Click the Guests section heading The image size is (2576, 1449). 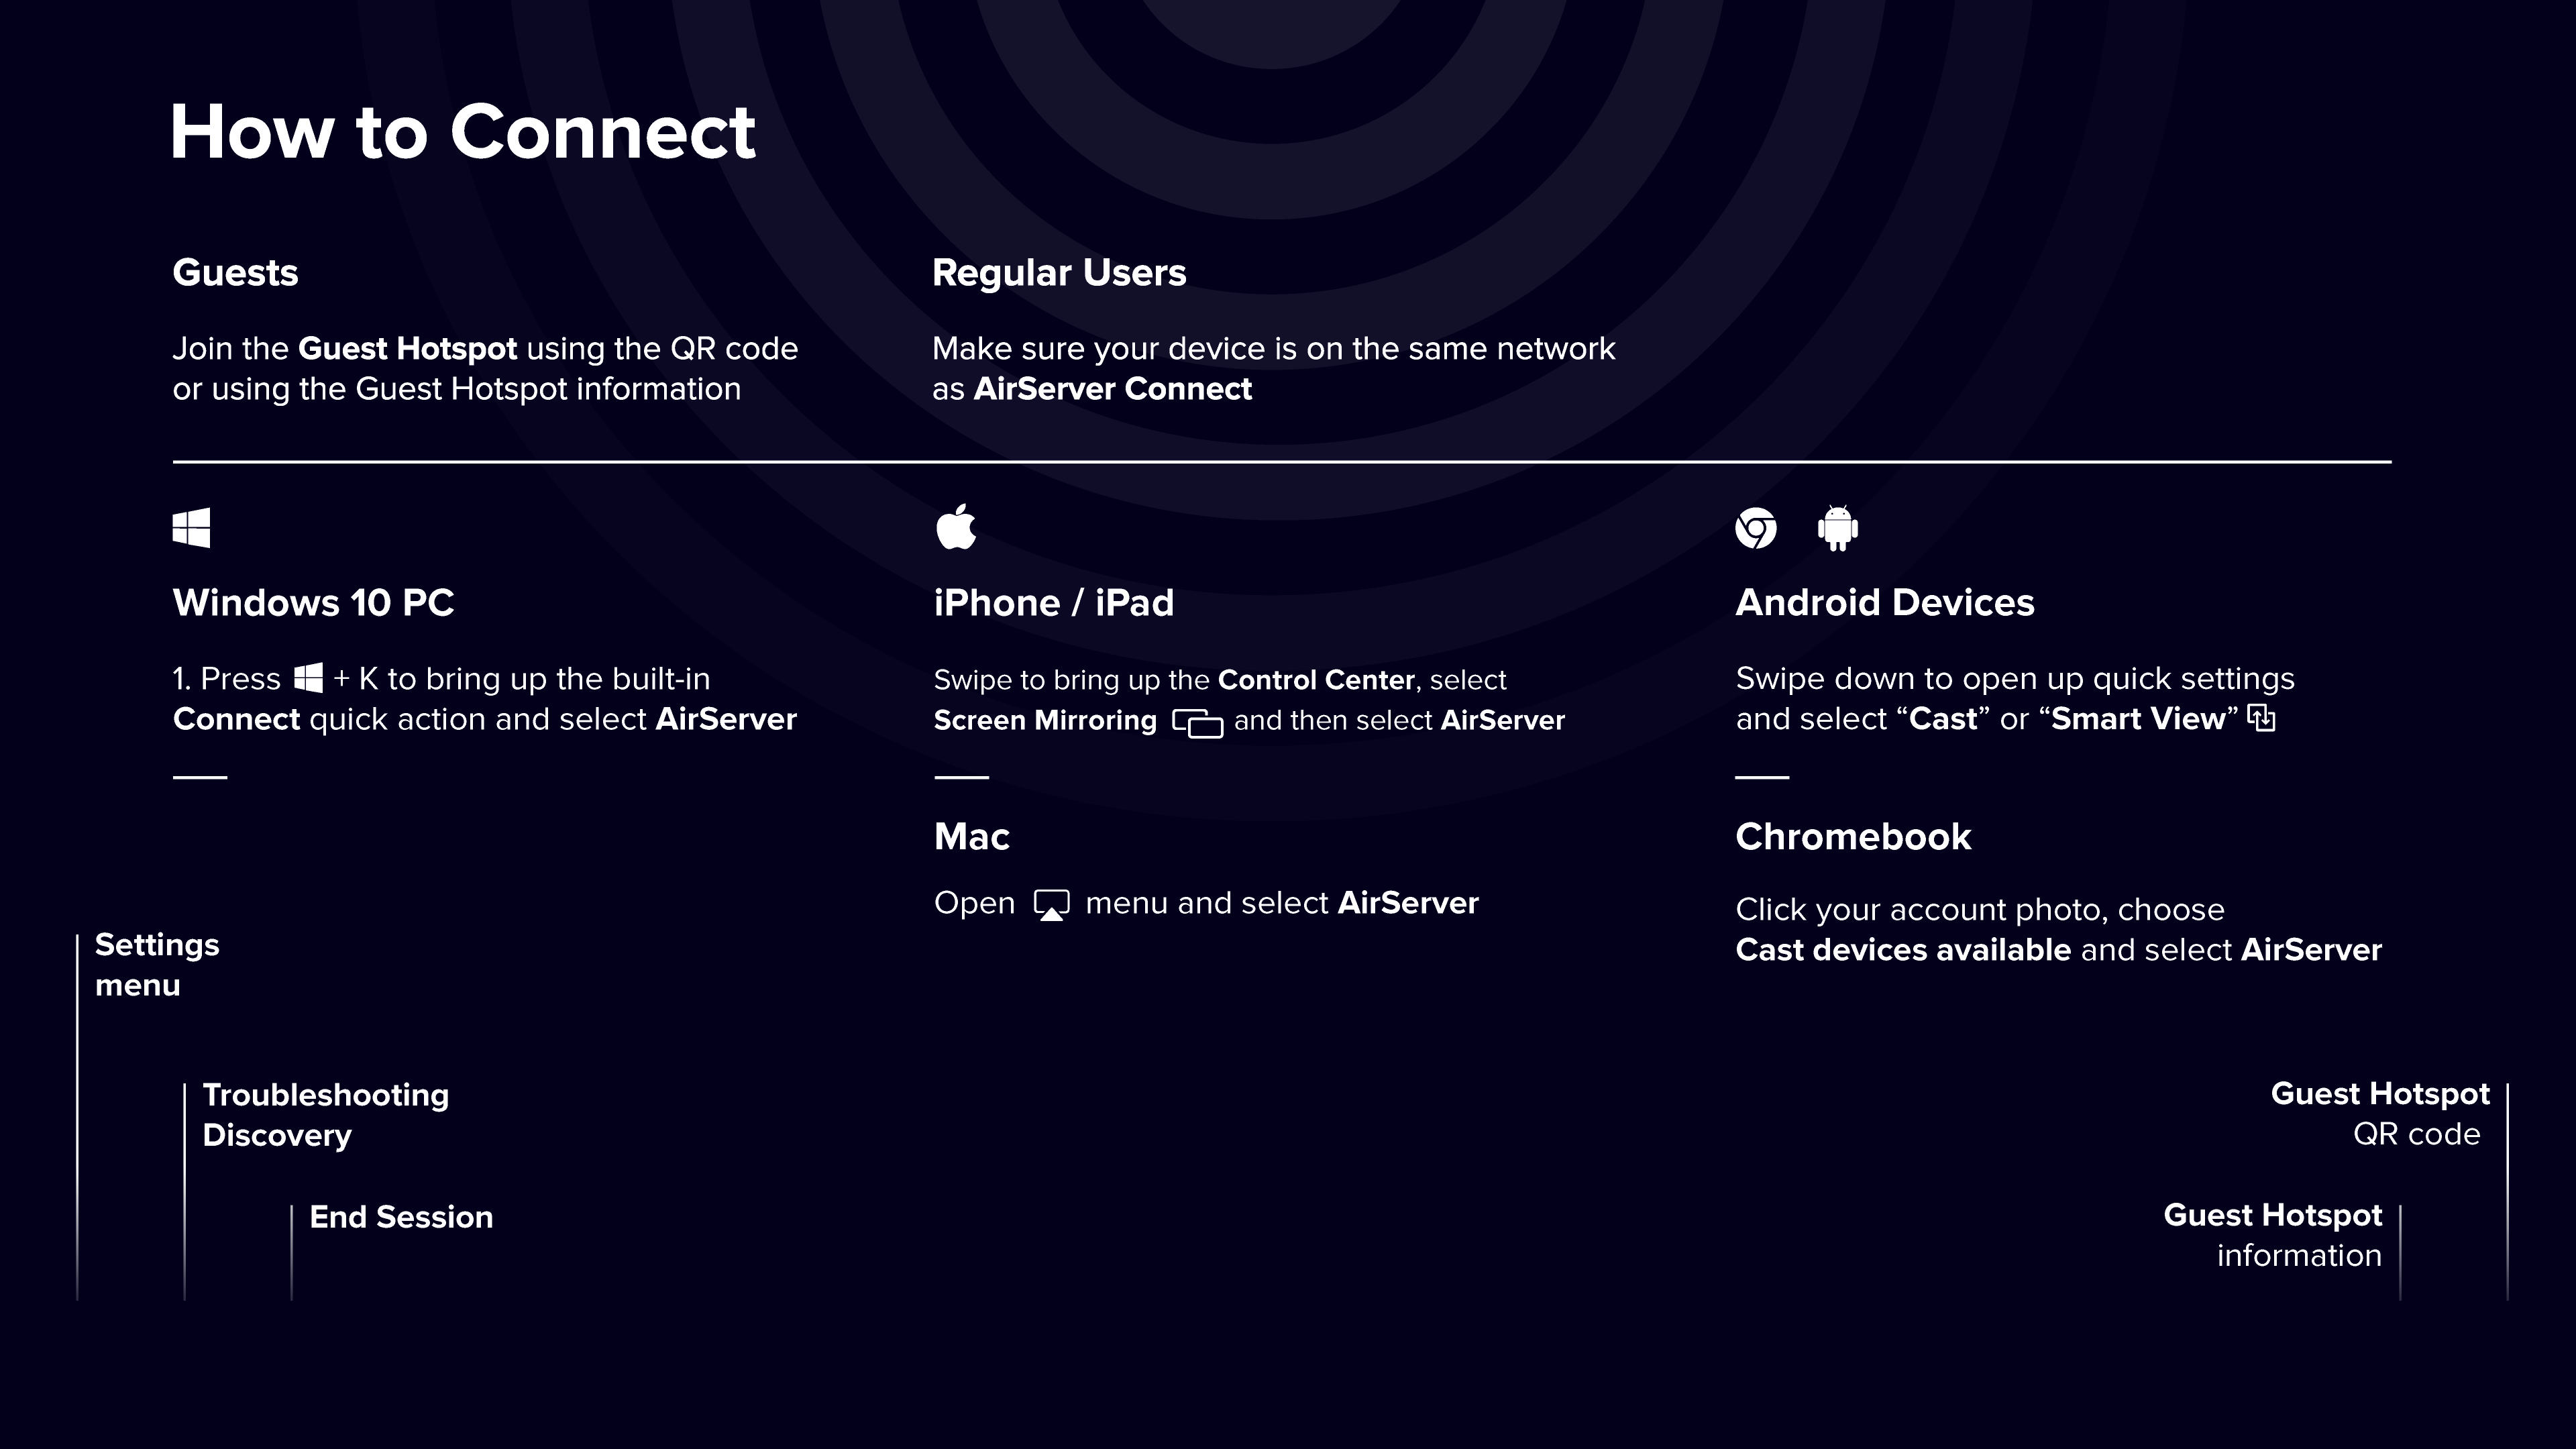click(235, 273)
